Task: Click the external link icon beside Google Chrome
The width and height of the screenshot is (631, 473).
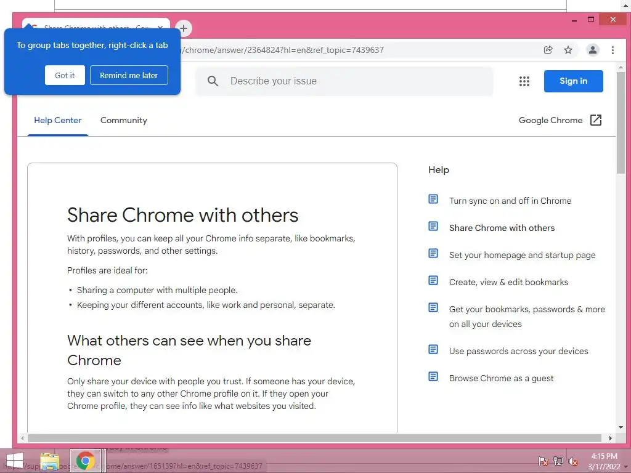Action: 596,120
